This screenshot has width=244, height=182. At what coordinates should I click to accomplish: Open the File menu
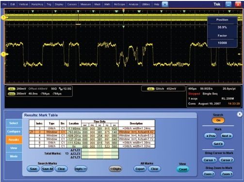[4, 4]
